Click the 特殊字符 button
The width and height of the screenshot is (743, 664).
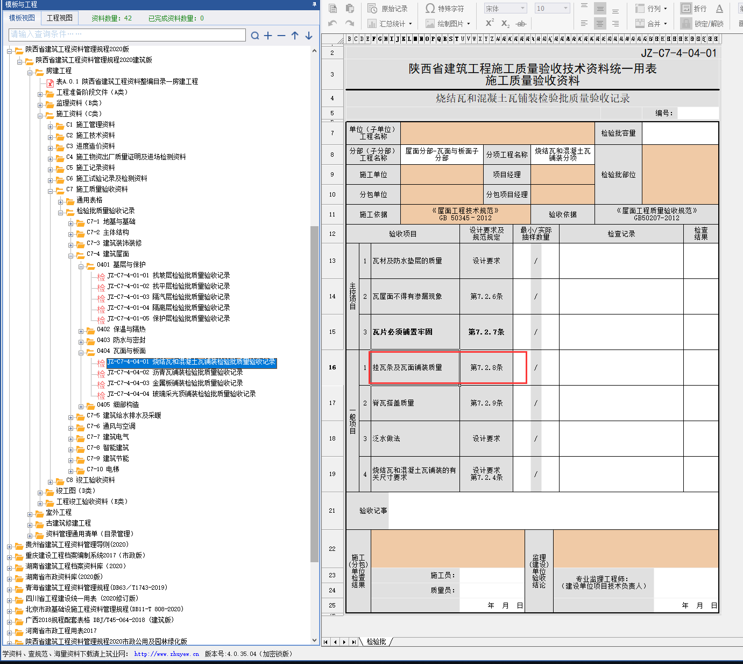(x=444, y=9)
